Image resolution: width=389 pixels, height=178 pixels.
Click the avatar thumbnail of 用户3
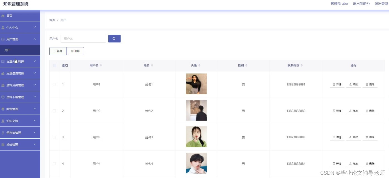[x=196, y=137]
